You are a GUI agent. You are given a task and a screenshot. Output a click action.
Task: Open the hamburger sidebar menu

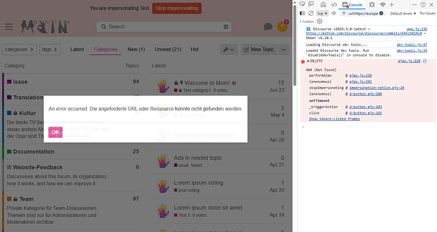pos(9,27)
